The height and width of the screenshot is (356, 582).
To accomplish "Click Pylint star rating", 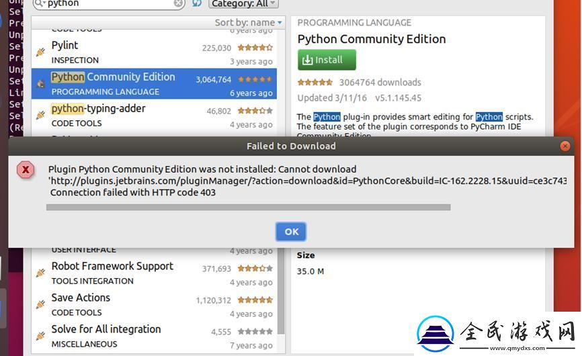I will pos(255,48).
